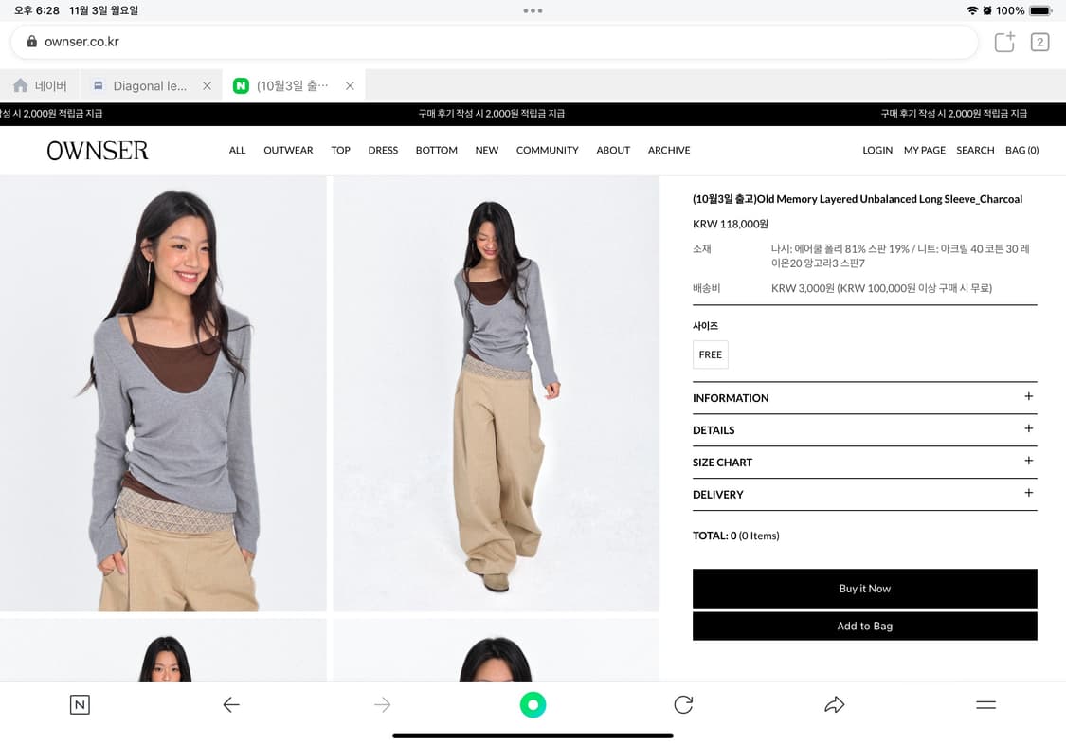
Task: Go back with the left arrow
Action: click(231, 704)
